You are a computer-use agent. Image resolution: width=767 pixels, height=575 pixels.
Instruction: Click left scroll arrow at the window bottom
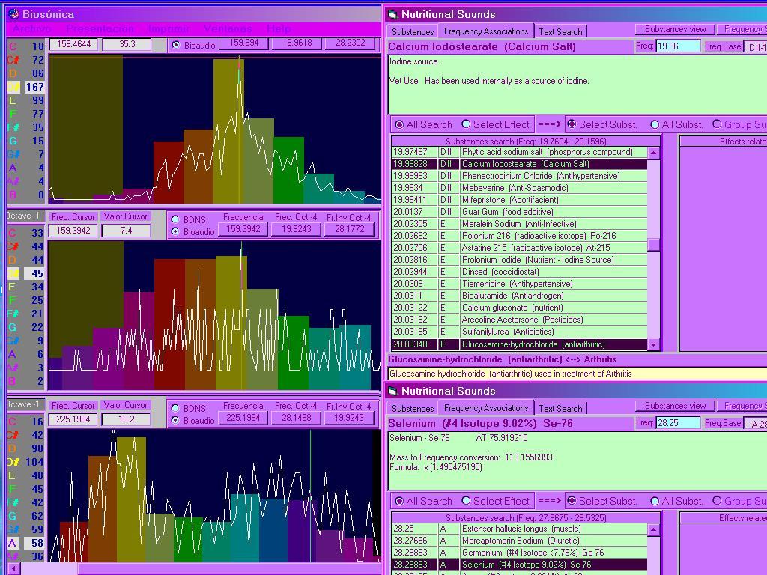(14, 569)
